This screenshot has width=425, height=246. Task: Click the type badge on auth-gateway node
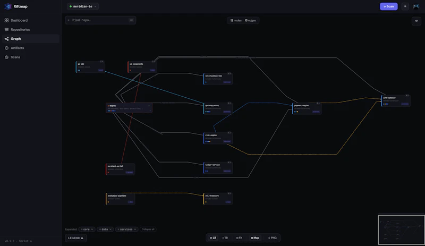tap(405, 104)
